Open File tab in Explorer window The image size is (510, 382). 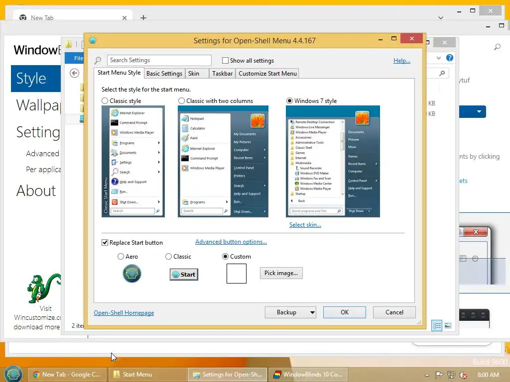75,58
